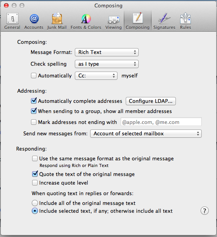Image resolution: width=217 pixels, height=237 pixels.
Task: Enable Automatically Cc myself checkbox
Action: tap(34, 75)
